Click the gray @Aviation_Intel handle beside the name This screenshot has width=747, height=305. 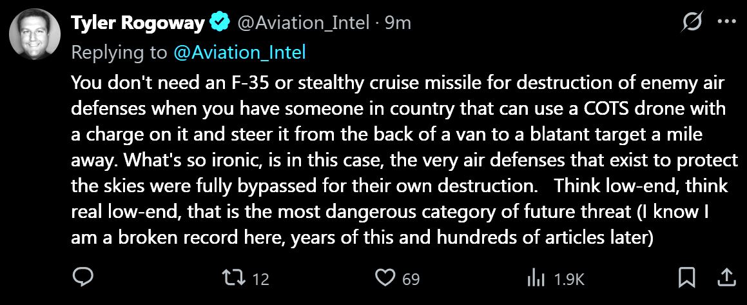[303, 23]
